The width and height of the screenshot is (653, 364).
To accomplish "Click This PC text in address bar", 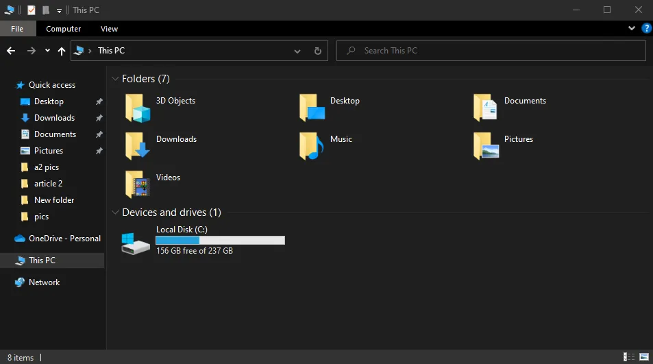I will (111, 51).
